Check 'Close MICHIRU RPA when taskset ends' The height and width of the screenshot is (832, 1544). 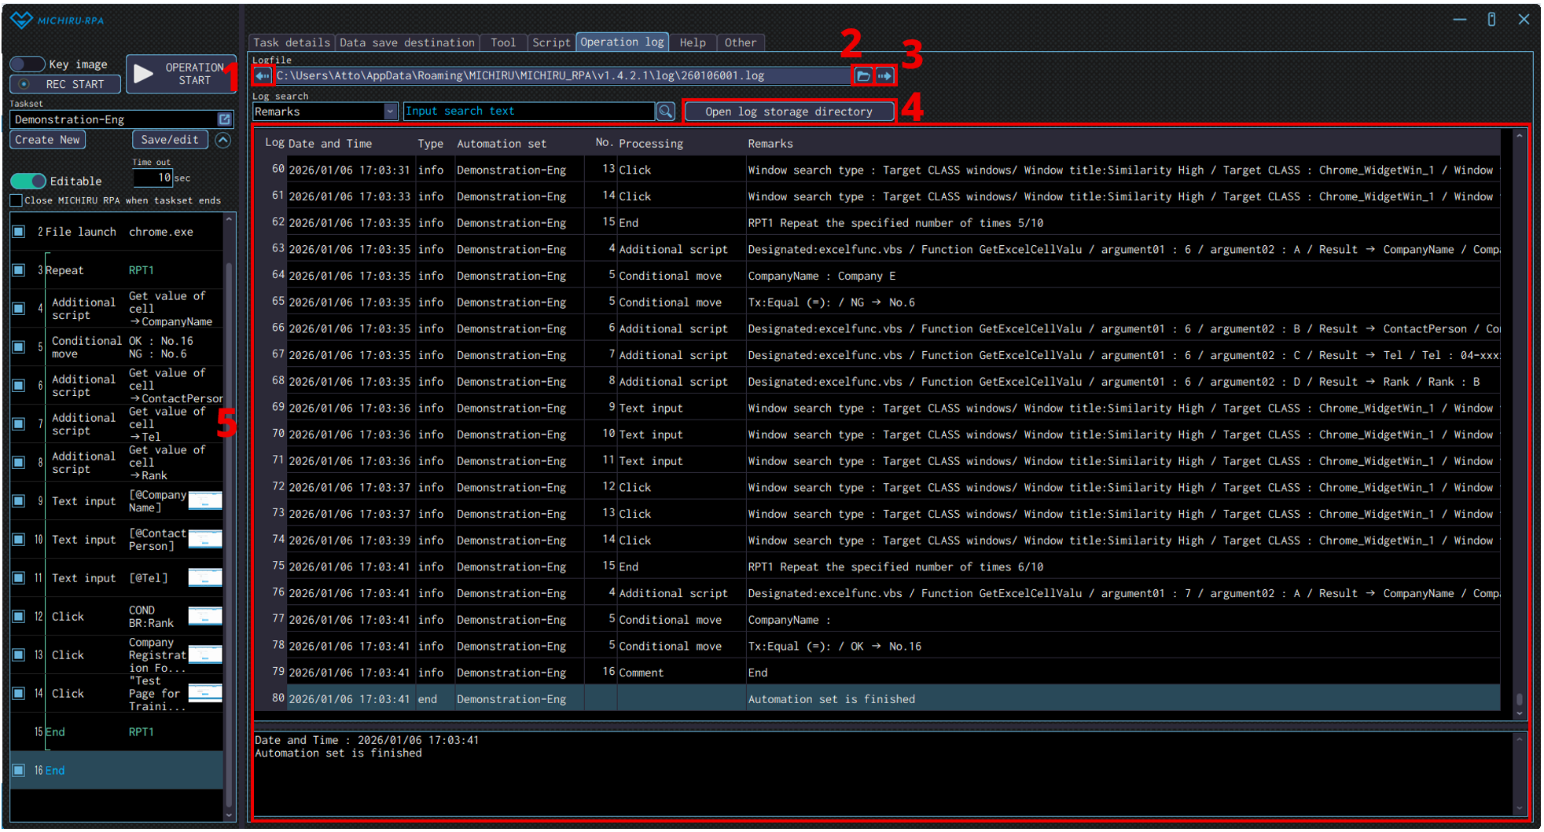17,201
